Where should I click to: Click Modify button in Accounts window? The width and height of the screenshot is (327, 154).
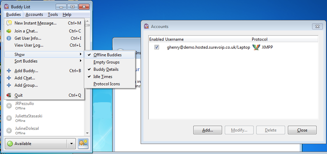[x=239, y=130]
